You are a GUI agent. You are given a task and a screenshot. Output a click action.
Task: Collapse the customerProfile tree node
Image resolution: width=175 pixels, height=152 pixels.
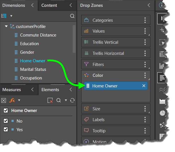[x=6, y=27]
